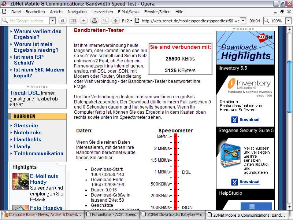Open 'Warum ist mein Ergebnis niedrig?' link
293x220 pixels.
point(36,47)
